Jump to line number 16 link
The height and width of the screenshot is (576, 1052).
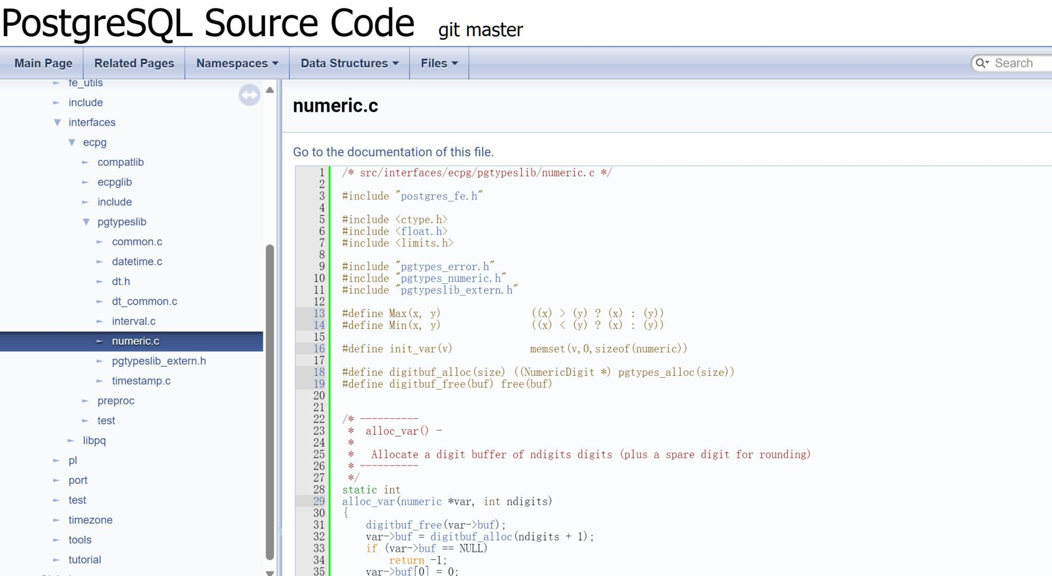pyautogui.click(x=319, y=349)
